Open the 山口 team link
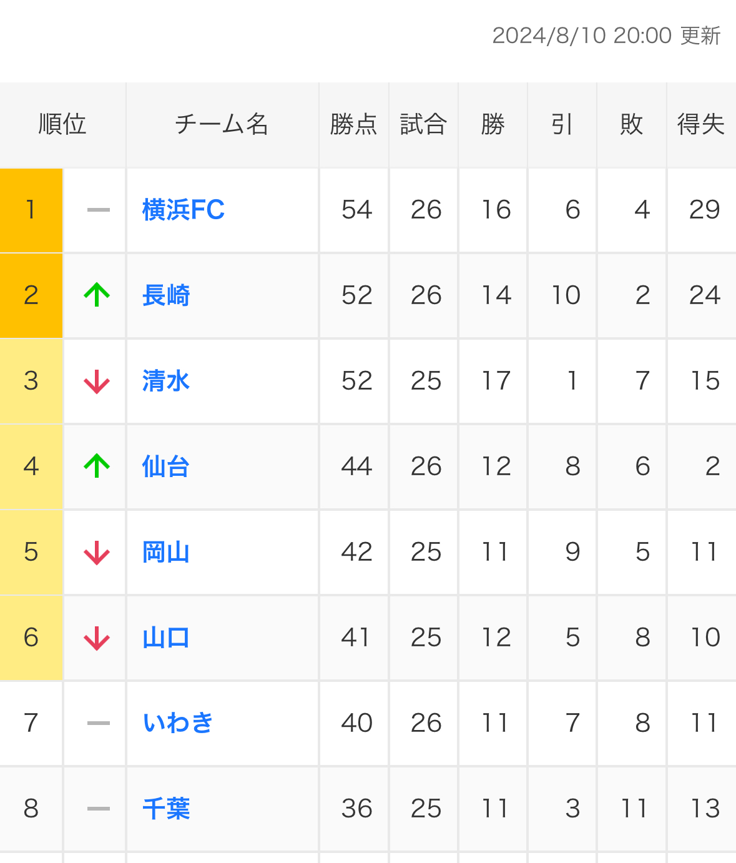Screen dimensions: 736x863 [x=166, y=638]
